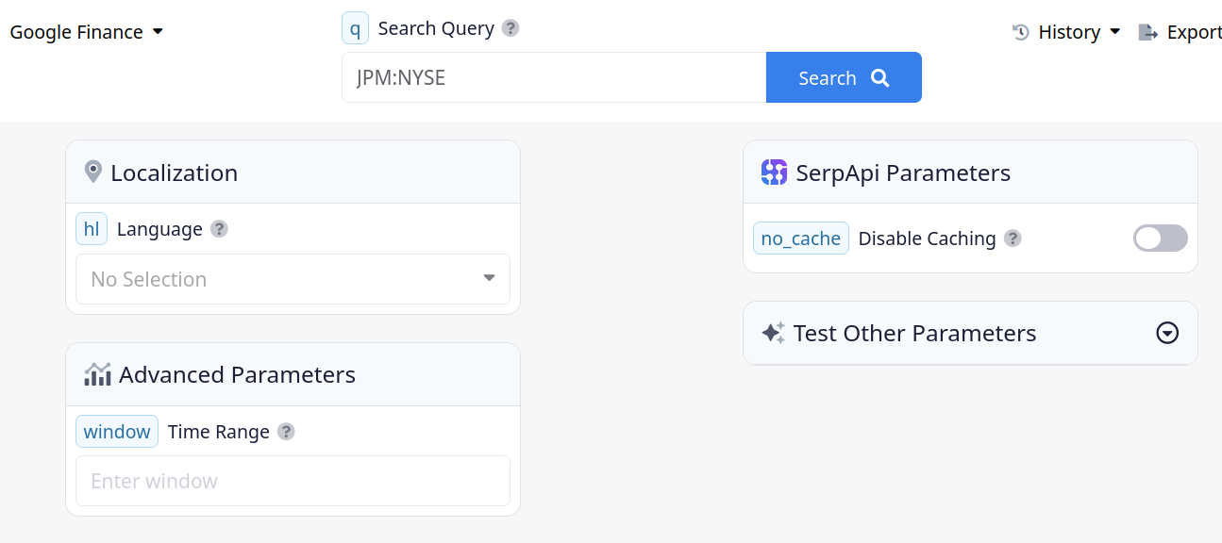The image size is (1222, 543).
Task: Click the hl parameter tag
Action: coord(92,229)
